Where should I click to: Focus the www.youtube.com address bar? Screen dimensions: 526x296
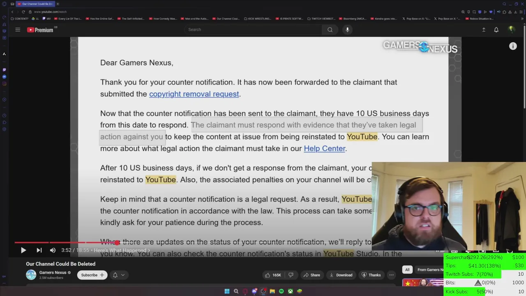(50, 12)
